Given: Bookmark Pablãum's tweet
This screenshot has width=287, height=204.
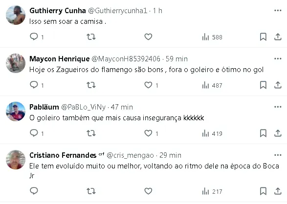Looking at the screenshot, I should point(263,133).
